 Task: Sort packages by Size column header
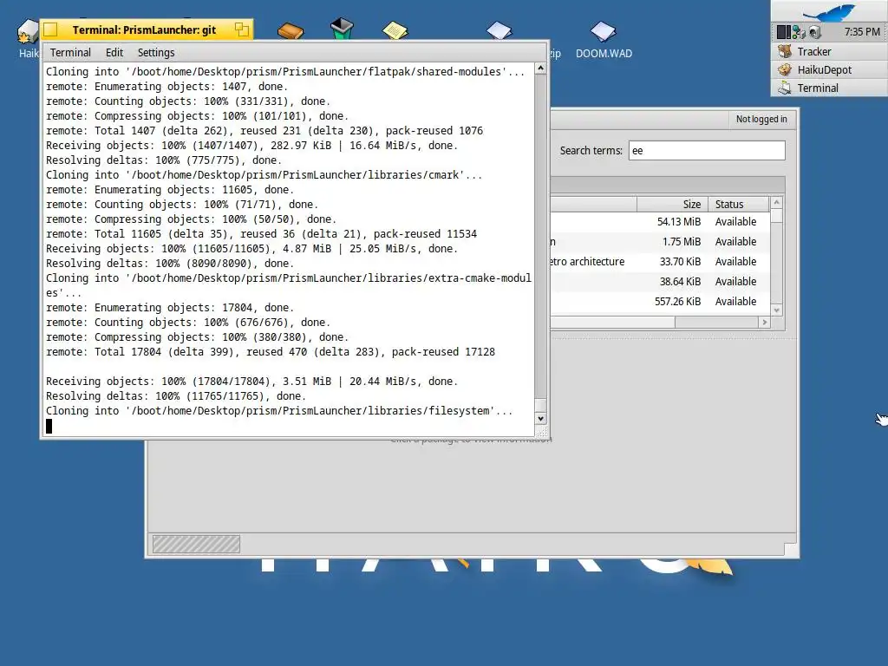click(672, 204)
